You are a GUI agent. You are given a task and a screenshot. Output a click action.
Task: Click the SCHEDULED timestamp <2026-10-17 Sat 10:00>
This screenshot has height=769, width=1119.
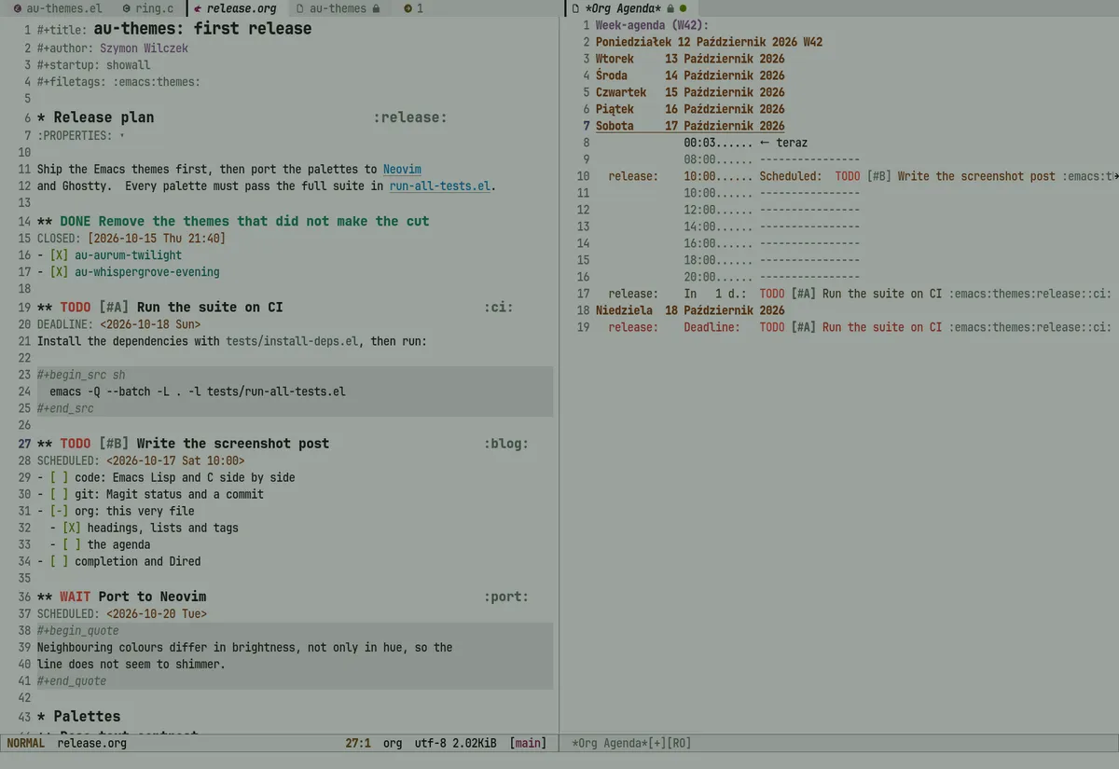[x=175, y=460]
